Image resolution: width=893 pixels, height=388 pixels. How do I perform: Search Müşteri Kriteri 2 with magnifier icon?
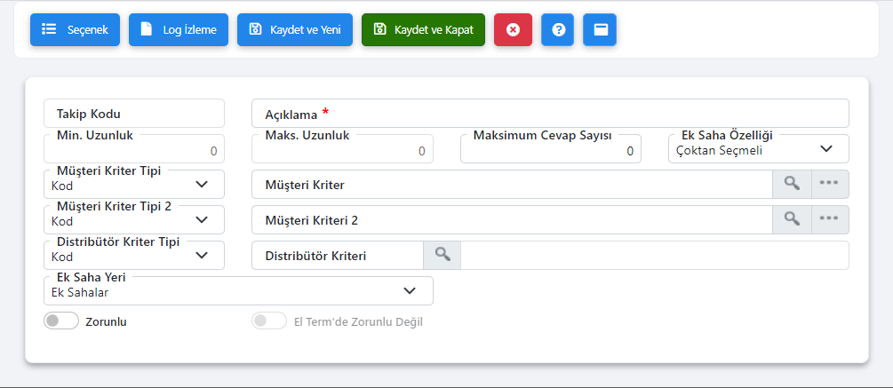[792, 219]
